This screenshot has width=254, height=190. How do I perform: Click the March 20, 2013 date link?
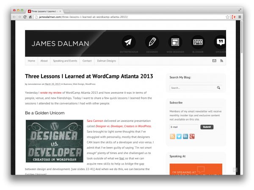[x=52, y=84]
